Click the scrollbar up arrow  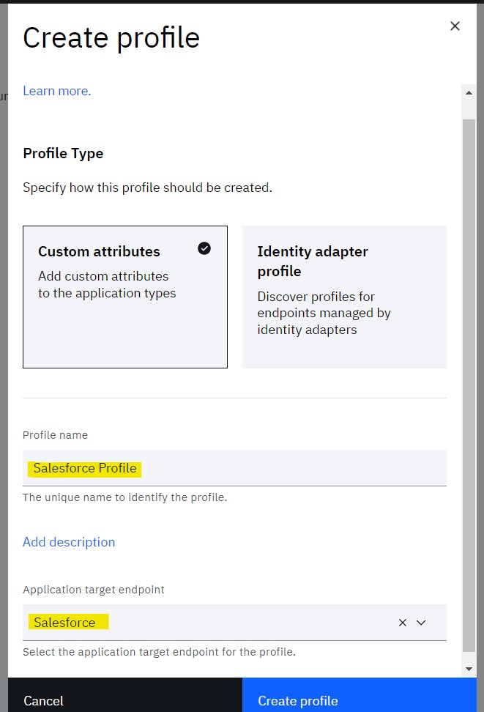click(469, 92)
